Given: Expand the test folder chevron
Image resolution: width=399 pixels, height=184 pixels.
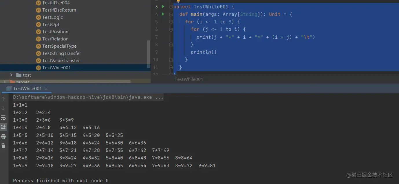Looking at the screenshot, I should pyautogui.click(x=11, y=75).
